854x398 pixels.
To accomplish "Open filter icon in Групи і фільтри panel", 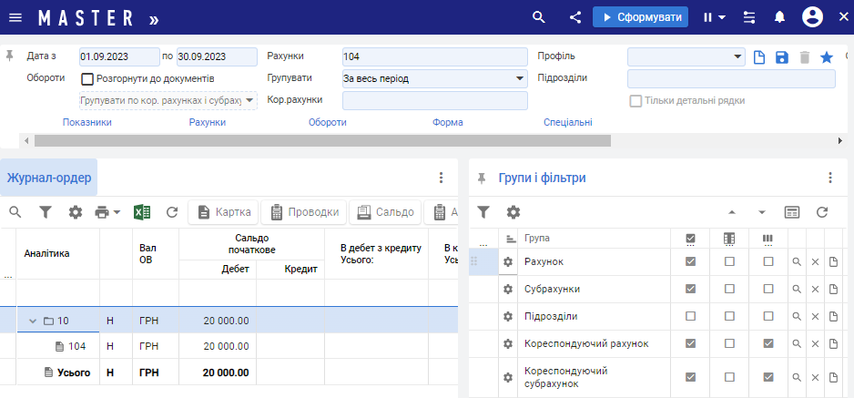I will pos(483,212).
